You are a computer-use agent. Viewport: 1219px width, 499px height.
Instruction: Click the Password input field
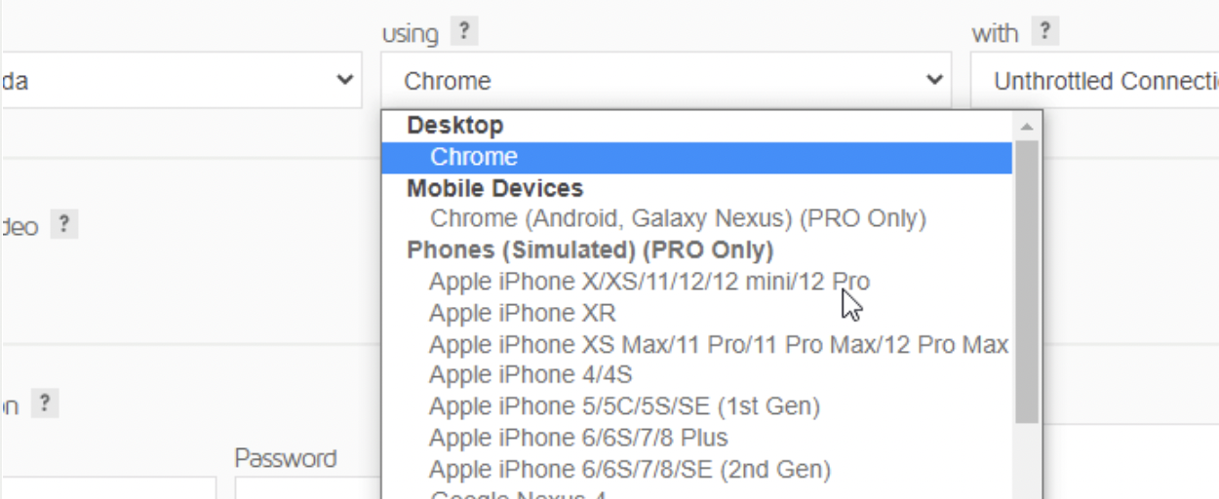(307, 488)
